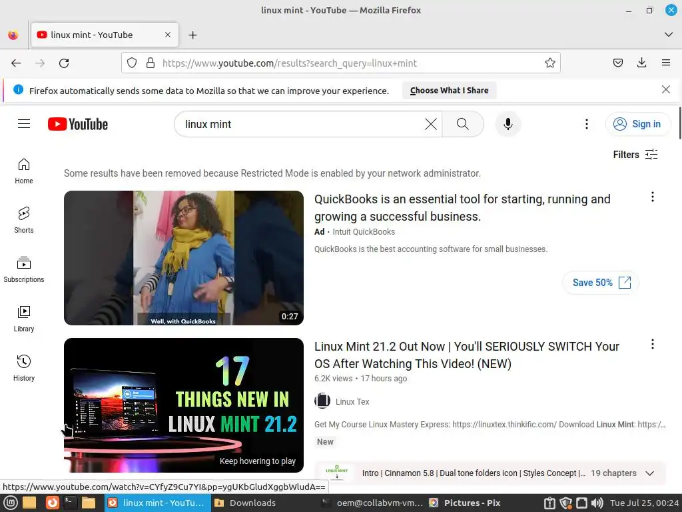Click the Save 50% button

coord(601,283)
